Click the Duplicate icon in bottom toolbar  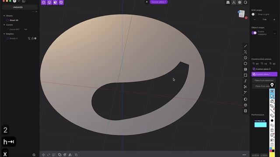click(x=76, y=155)
